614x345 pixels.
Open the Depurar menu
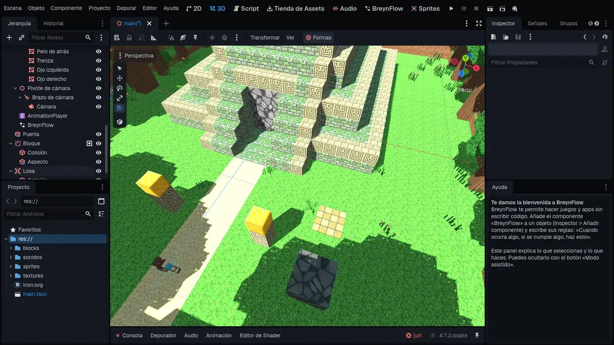point(126,8)
